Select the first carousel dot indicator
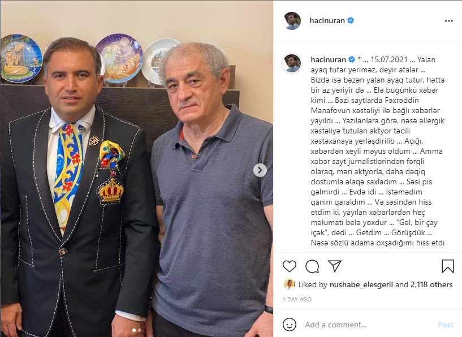This screenshot has height=337, width=462. click(134, 330)
